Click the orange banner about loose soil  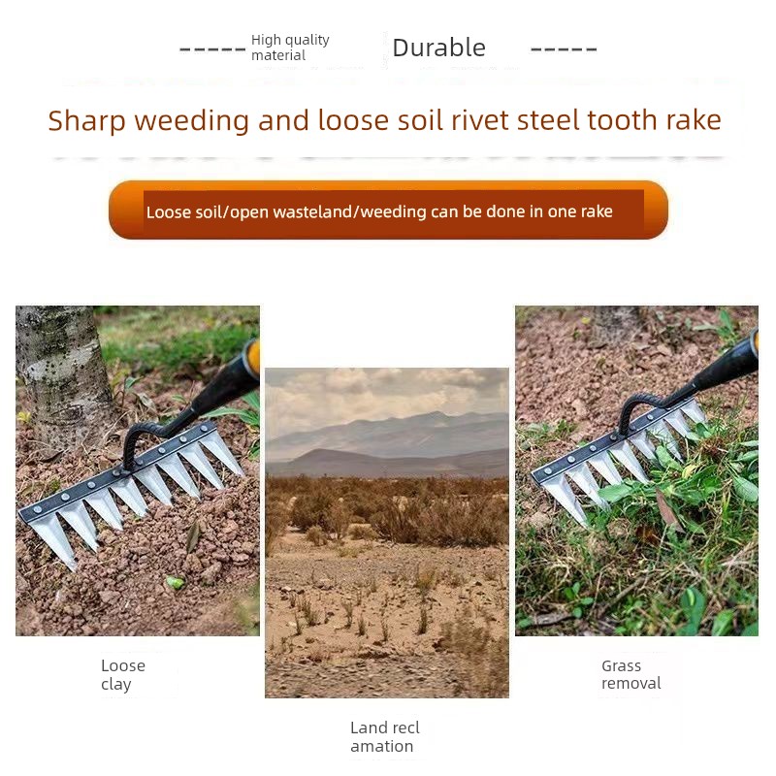point(388,210)
